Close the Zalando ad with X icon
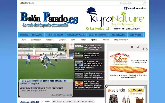 point(106,86)
